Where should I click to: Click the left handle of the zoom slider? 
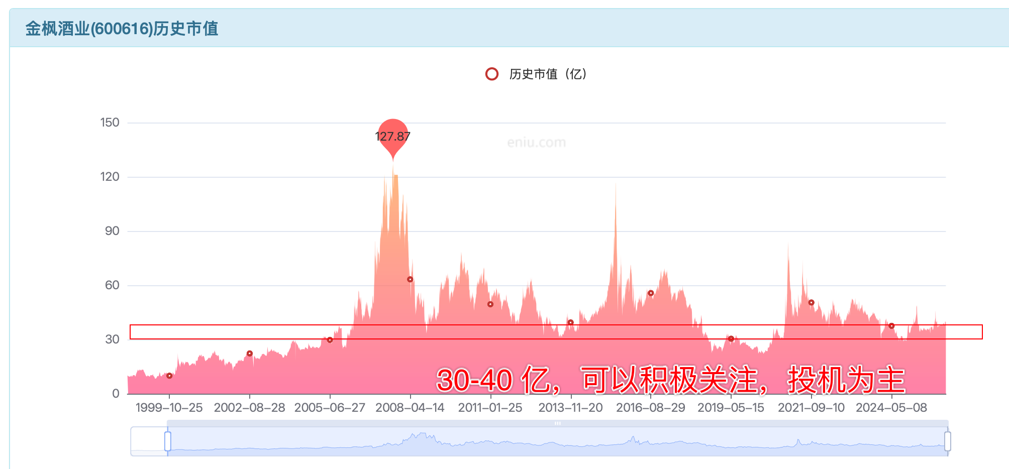coord(168,441)
